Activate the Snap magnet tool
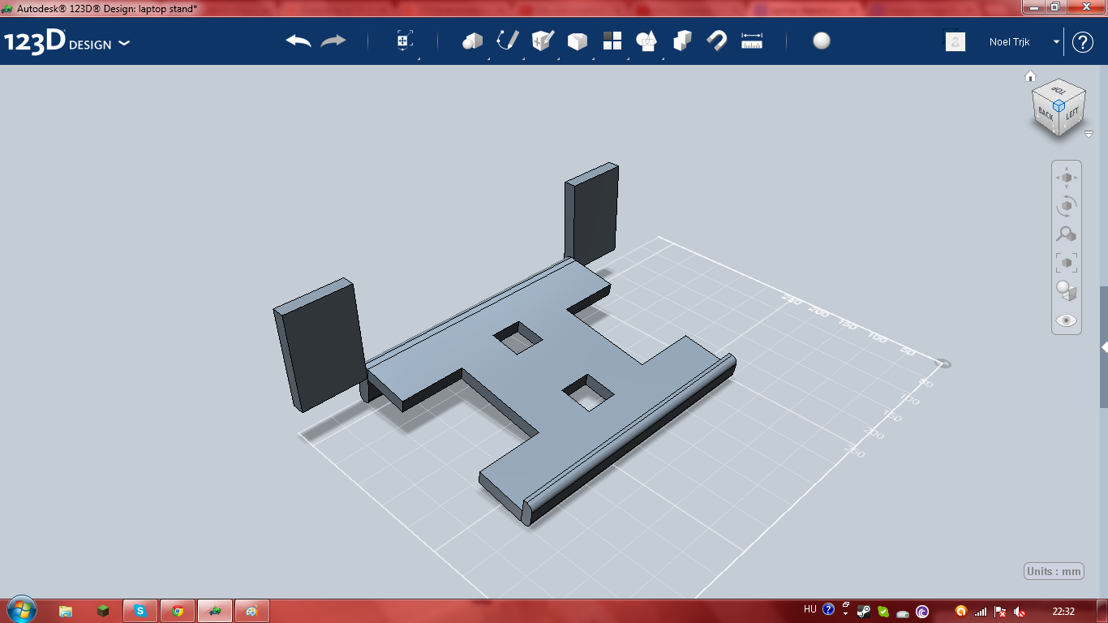The height and width of the screenshot is (623, 1108). [717, 41]
